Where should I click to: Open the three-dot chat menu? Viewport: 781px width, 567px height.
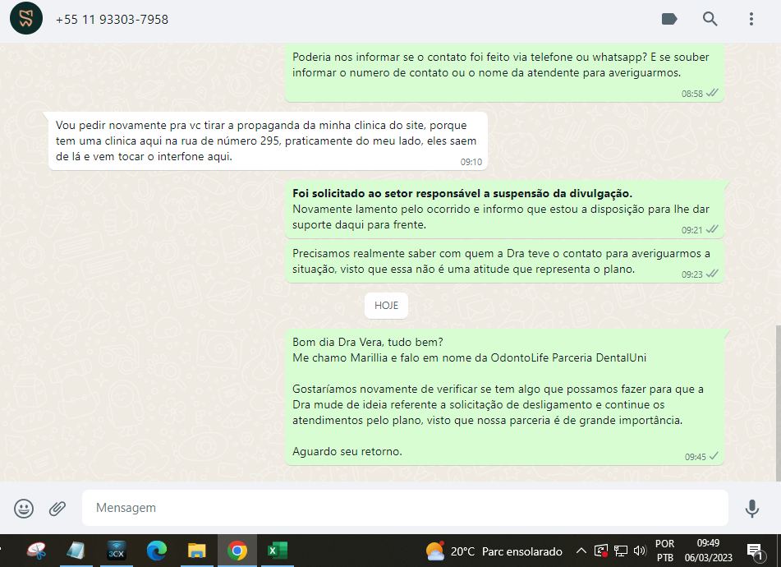click(751, 19)
